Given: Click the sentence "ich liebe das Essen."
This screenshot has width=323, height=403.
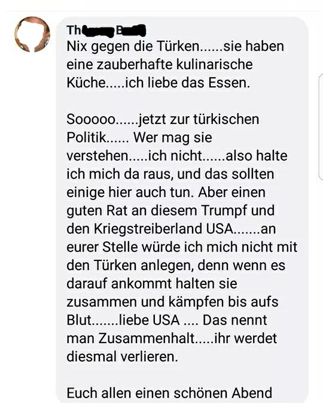Looking at the screenshot, I should point(188,83).
